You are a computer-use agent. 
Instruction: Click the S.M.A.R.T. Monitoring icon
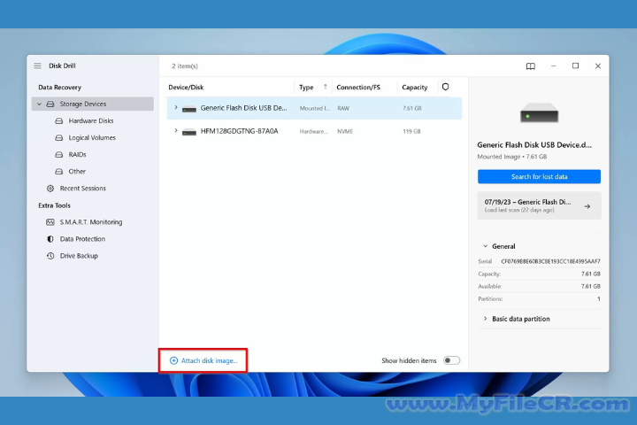click(50, 222)
